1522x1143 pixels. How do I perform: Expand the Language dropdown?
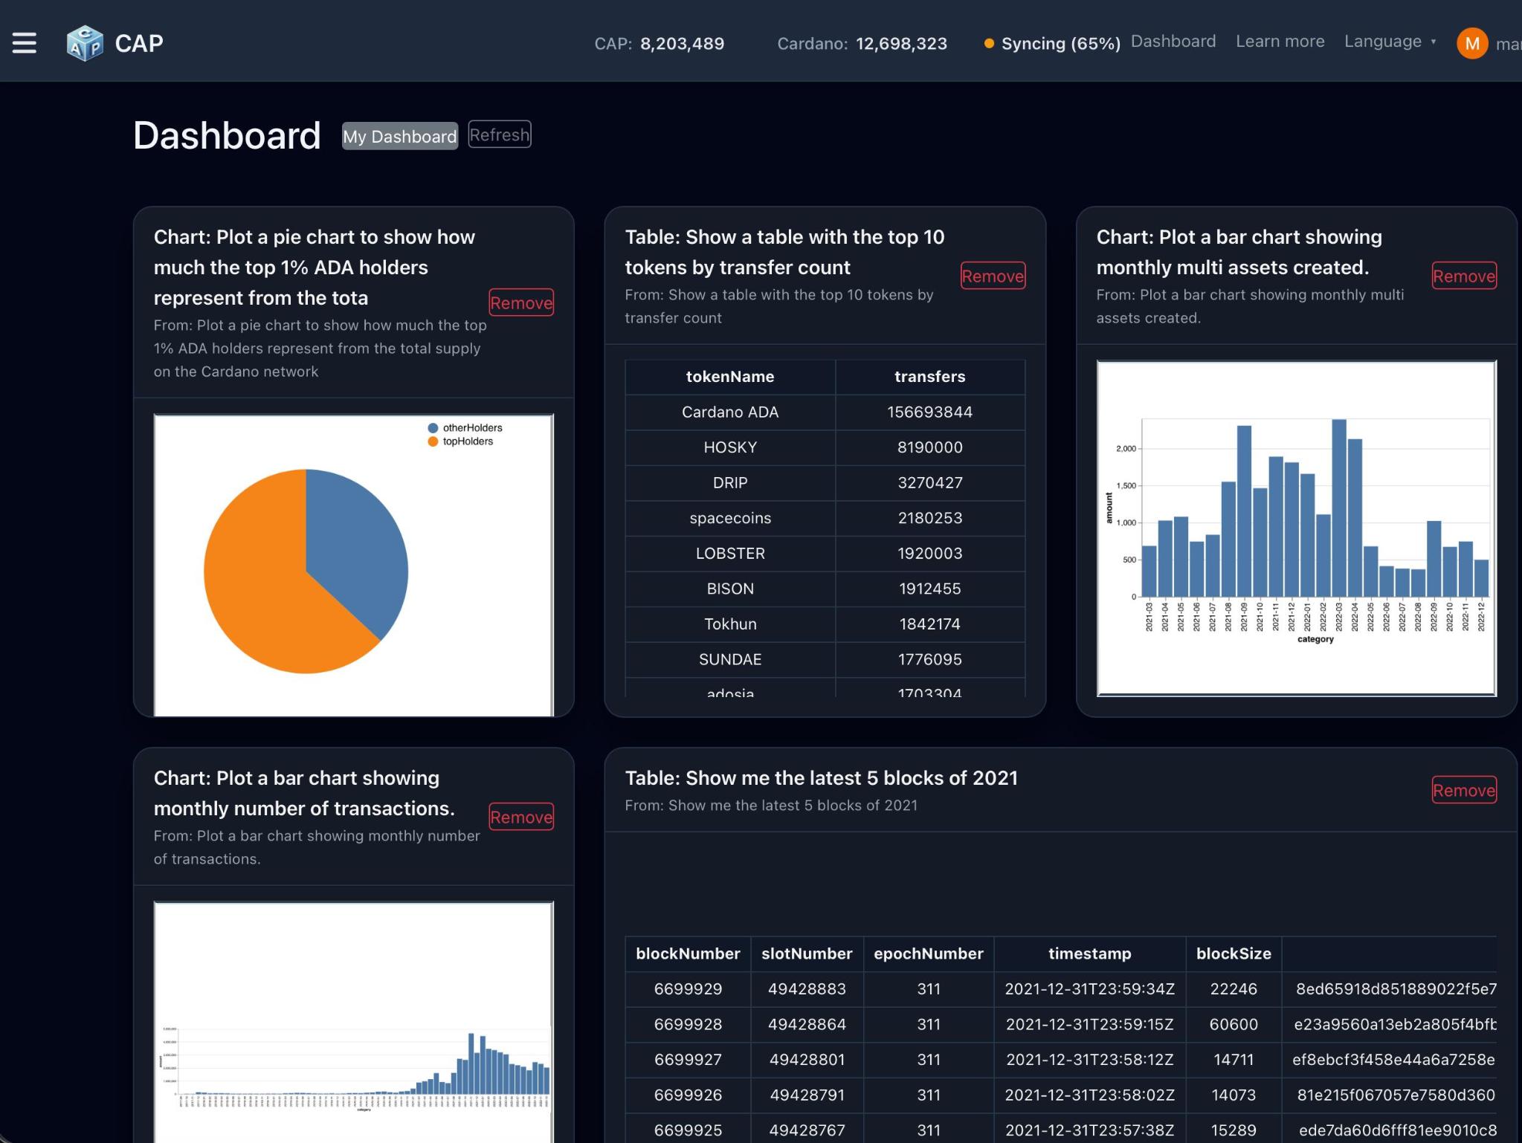(1382, 42)
